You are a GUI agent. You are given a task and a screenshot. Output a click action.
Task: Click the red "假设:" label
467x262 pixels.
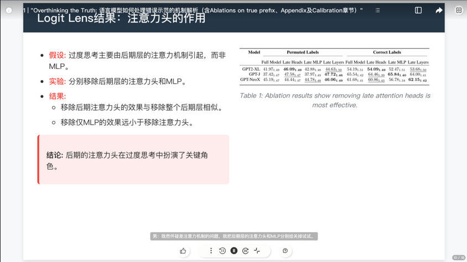57,55
